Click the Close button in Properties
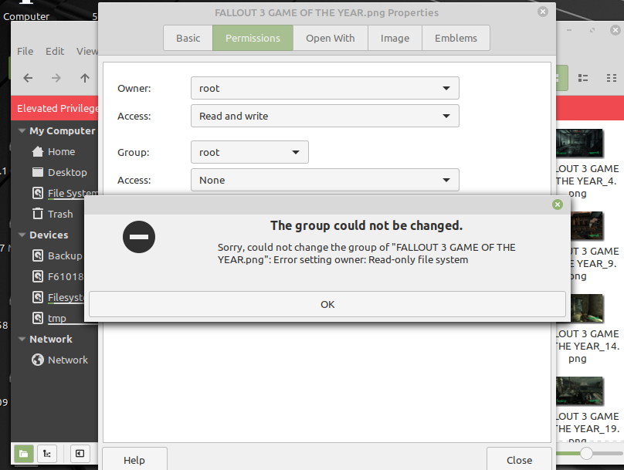Viewport: 624px width, 470px height. (x=519, y=460)
